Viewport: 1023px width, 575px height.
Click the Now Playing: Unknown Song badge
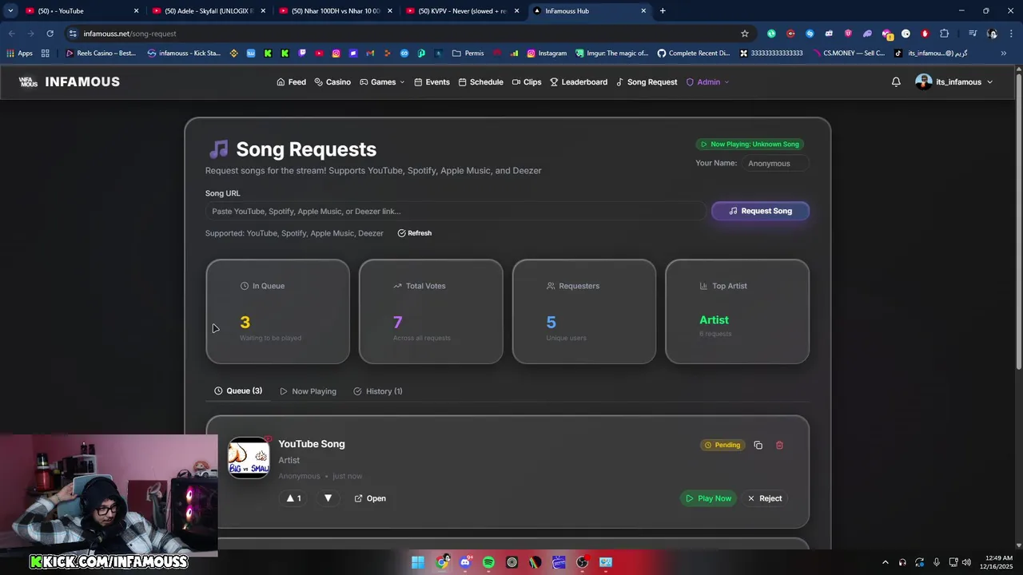pos(750,145)
